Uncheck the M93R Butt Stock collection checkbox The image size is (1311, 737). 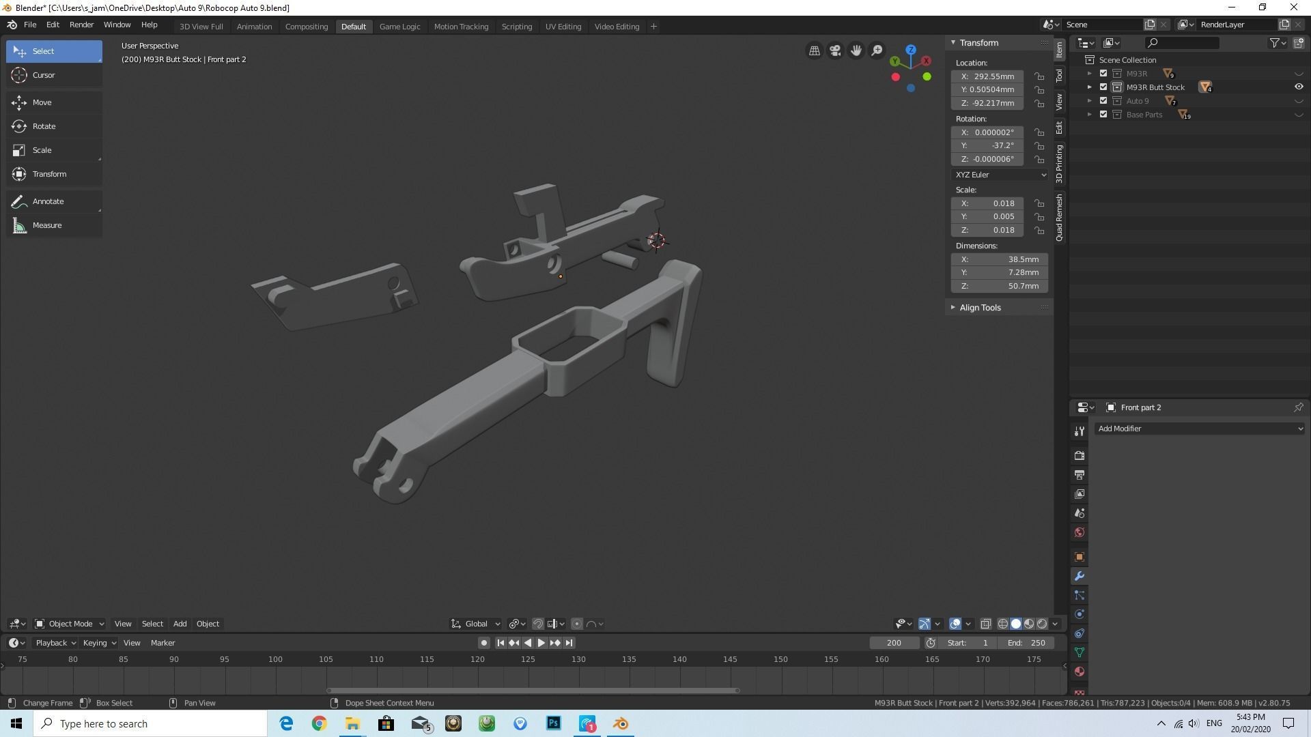[x=1103, y=87]
